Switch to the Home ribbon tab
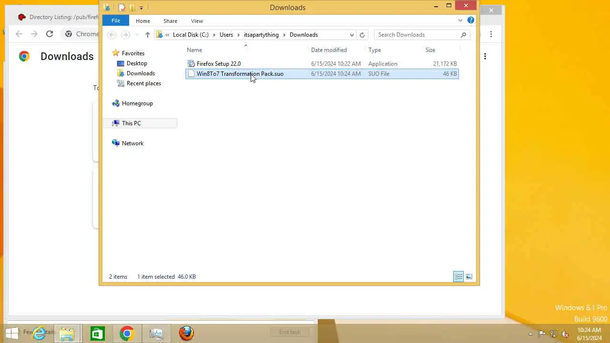The width and height of the screenshot is (610, 343). click(x=143, y=21)
